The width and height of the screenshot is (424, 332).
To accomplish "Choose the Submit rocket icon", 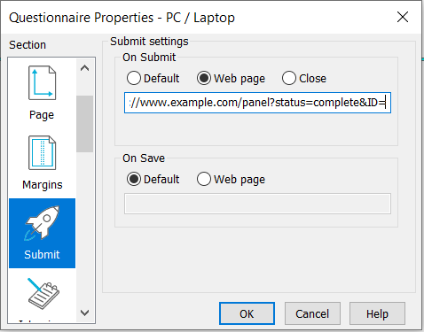I will pos(43,222).
